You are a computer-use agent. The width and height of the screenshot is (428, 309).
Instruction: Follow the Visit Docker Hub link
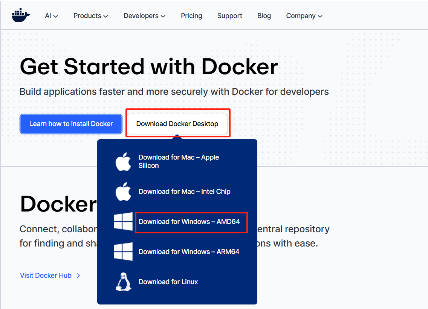coord(46,276)
